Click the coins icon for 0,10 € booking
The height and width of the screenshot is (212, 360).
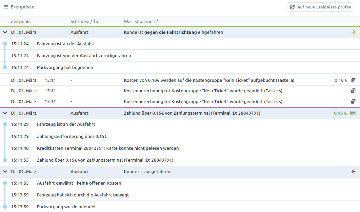coord(353,80)
